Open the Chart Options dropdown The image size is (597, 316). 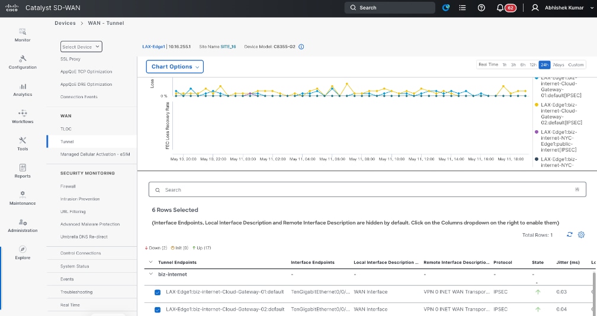pyautogui.click(x=175, y=66)
